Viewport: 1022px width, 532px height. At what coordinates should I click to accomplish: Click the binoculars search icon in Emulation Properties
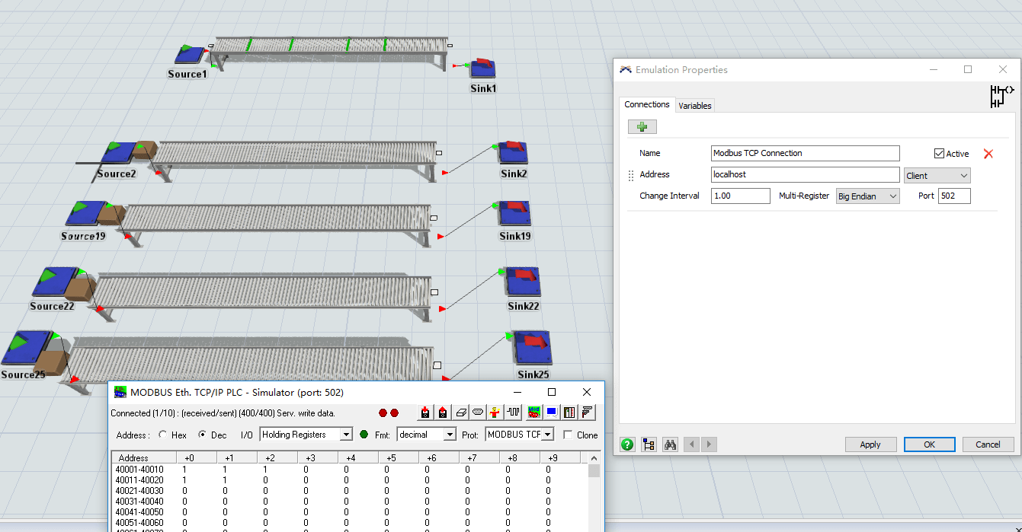coord(669,444)
